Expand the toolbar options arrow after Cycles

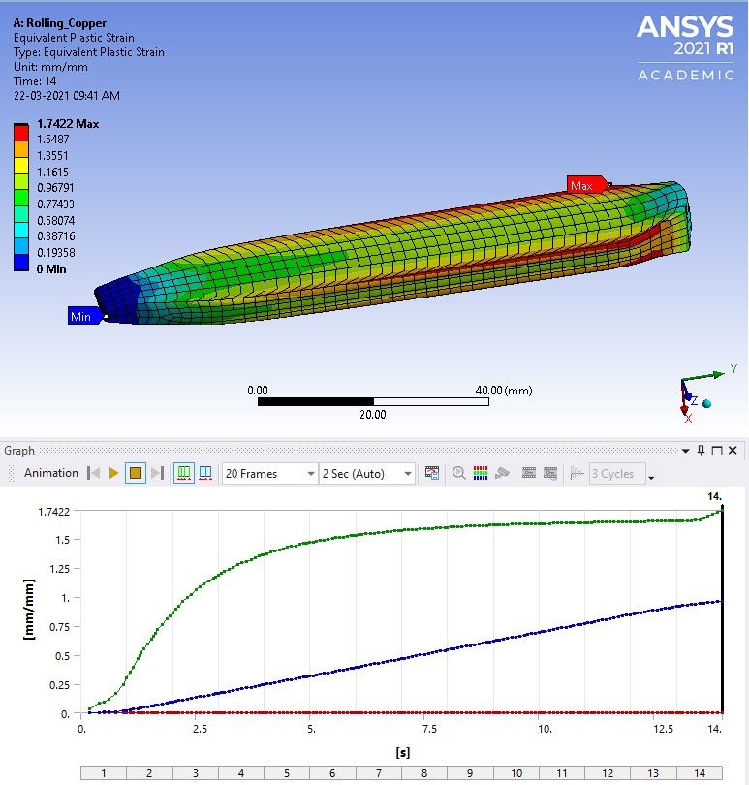[651, 477]
